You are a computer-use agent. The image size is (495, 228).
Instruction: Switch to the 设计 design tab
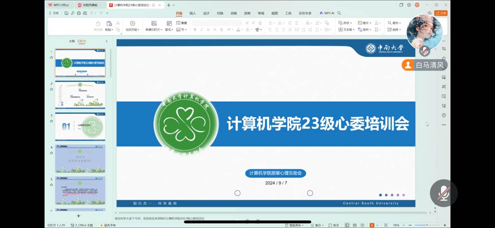[206, 13]
